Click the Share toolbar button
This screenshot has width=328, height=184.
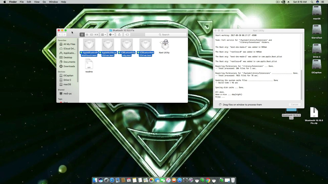point(119,34)
